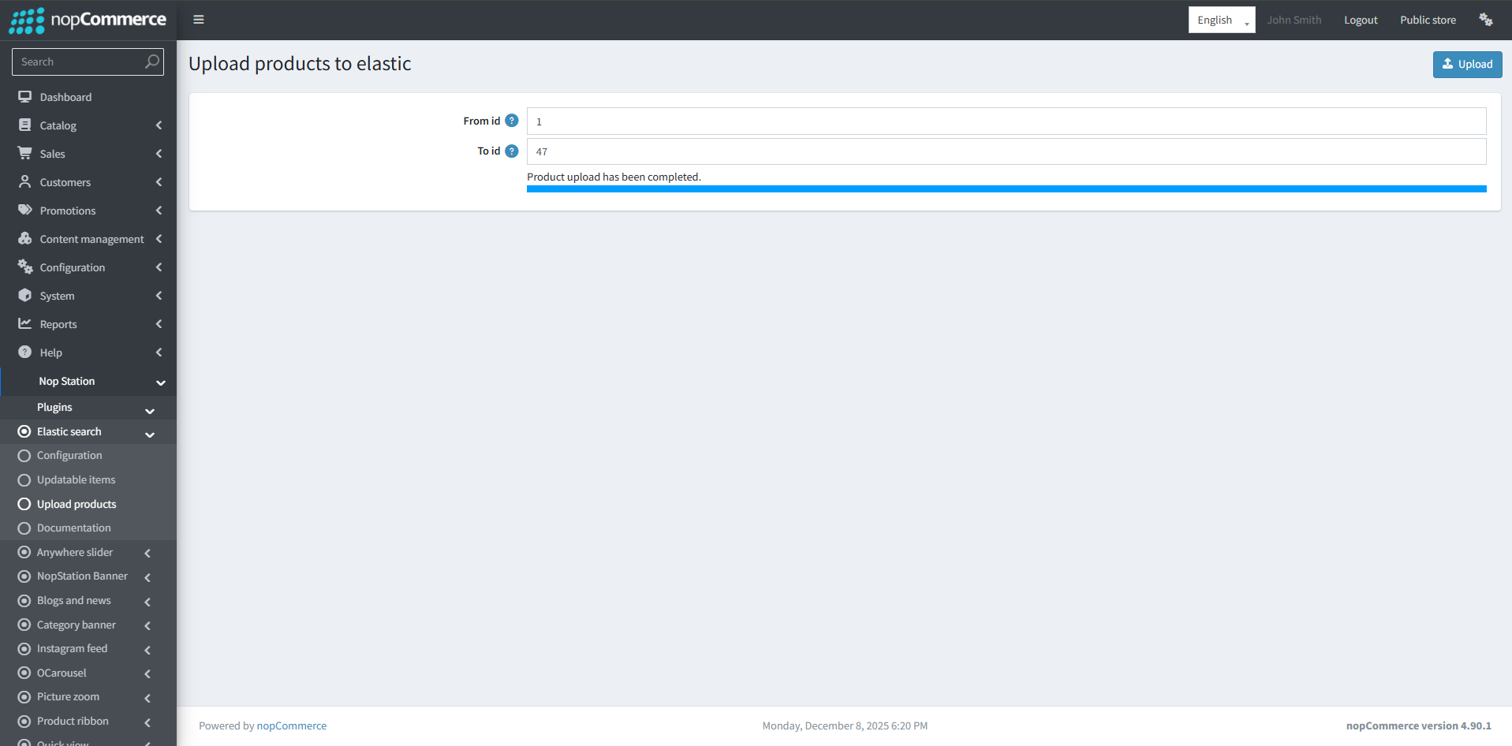The height and width of the screenshot is (746, 1512).
Task: Open the settings gears icon in header
Action: click(x=1485, y=20)
